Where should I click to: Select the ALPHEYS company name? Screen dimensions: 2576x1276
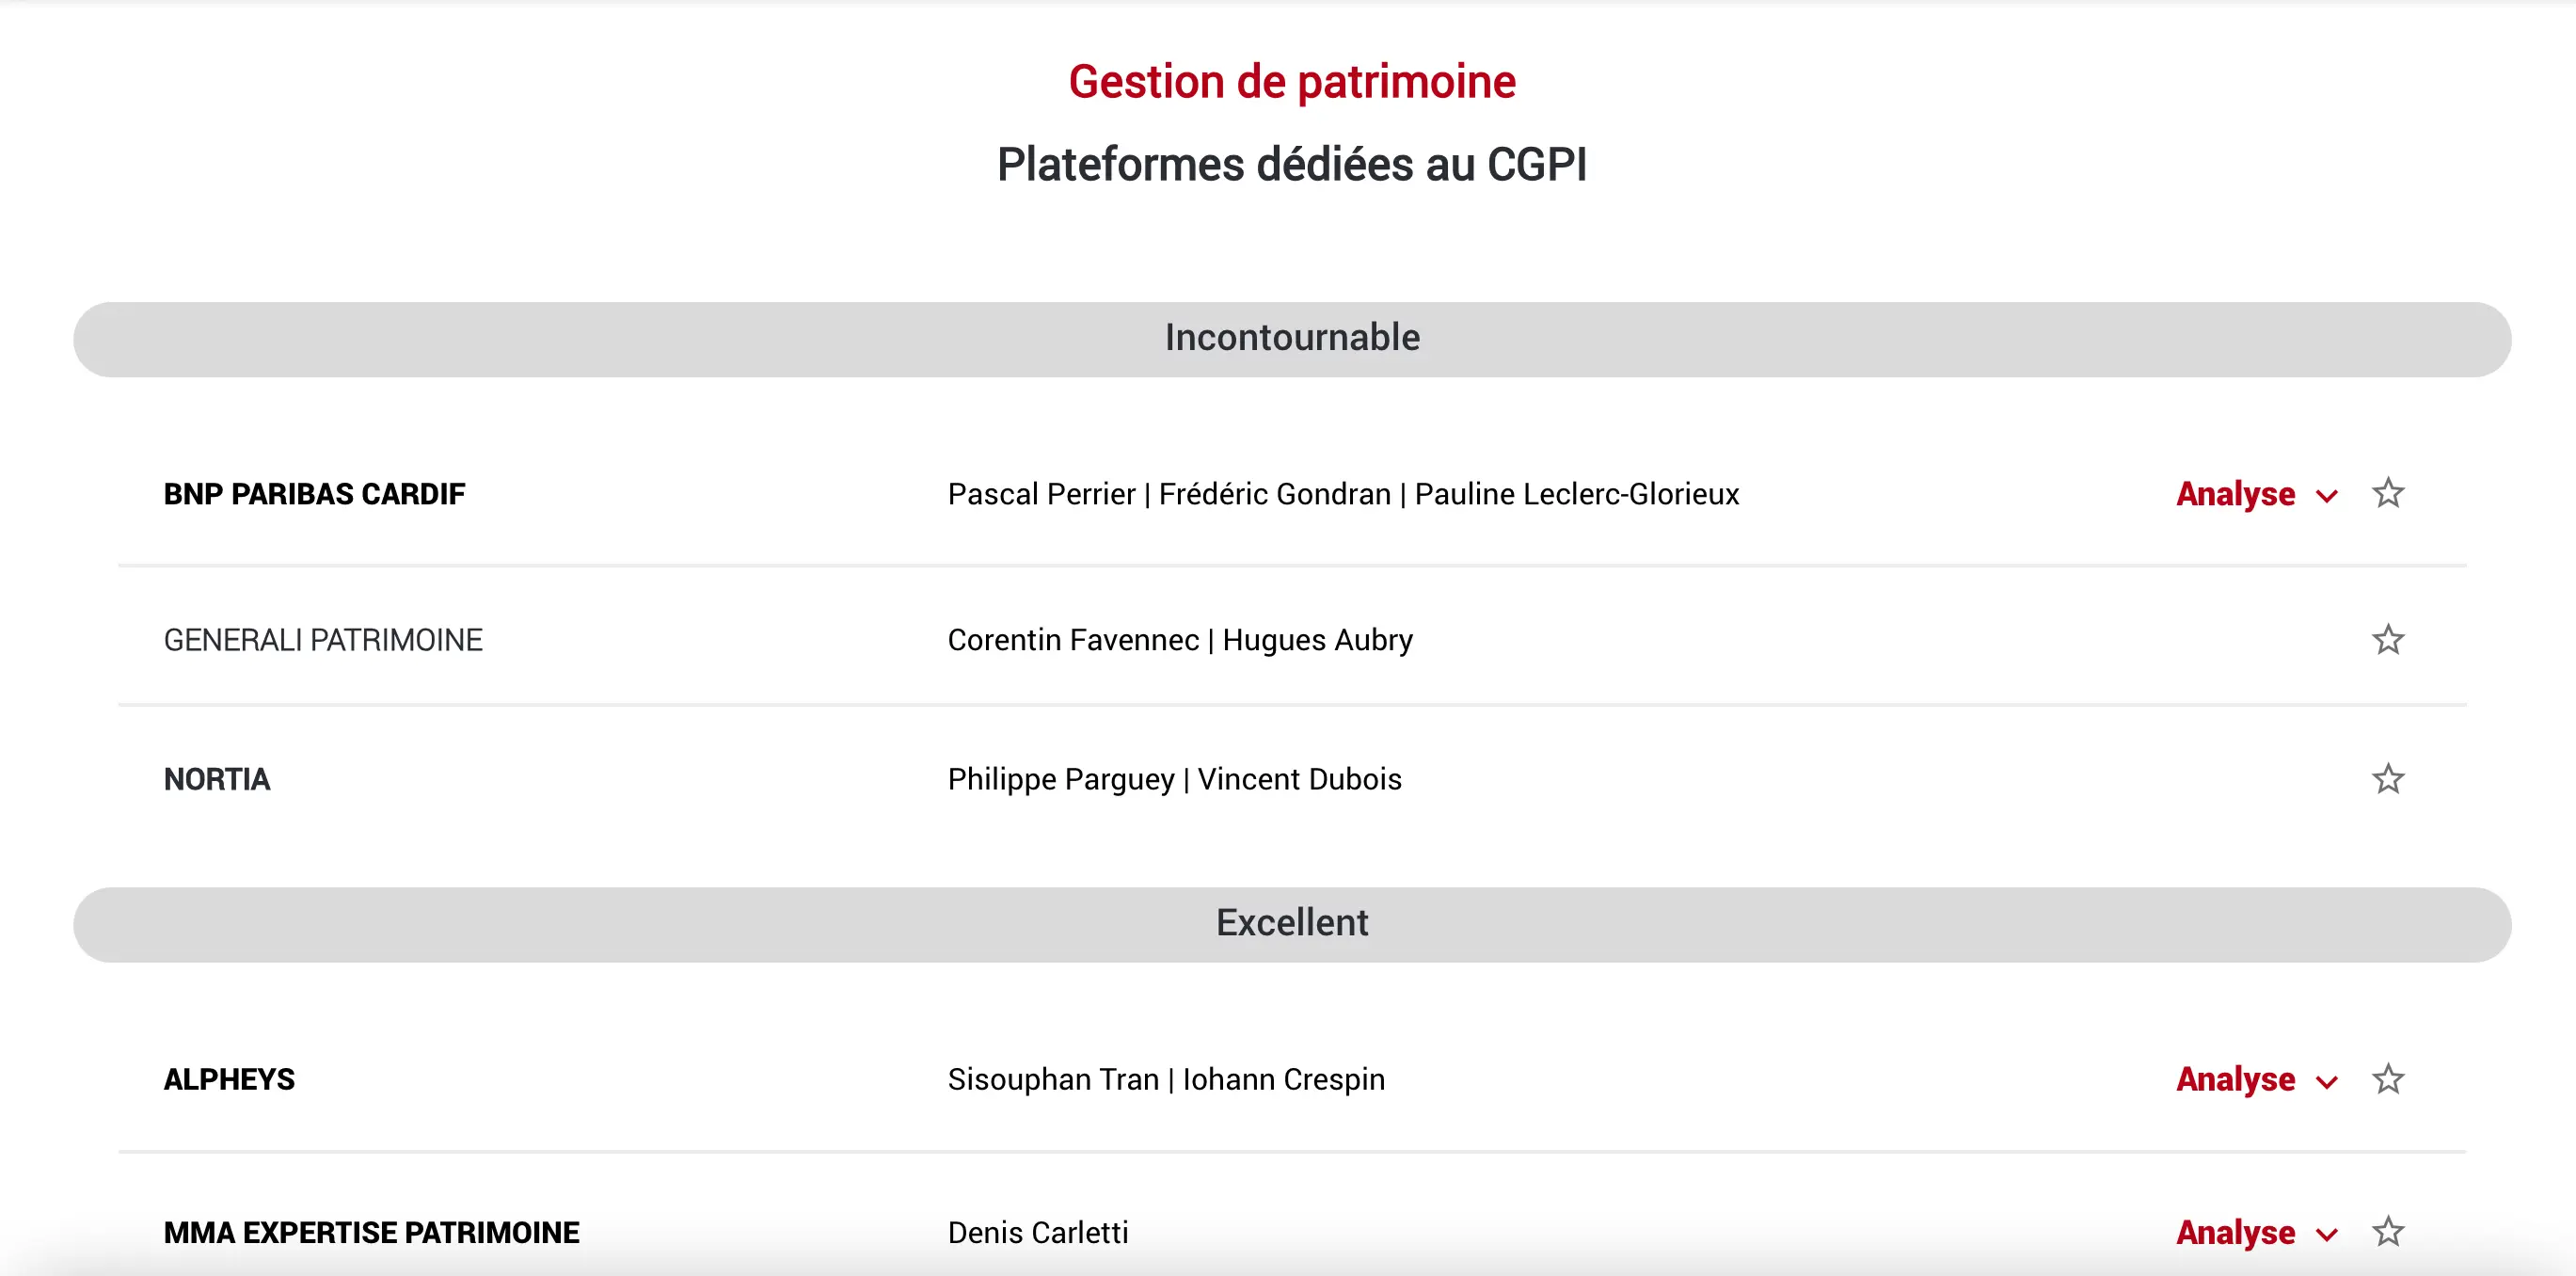(x=229, y=1079)
